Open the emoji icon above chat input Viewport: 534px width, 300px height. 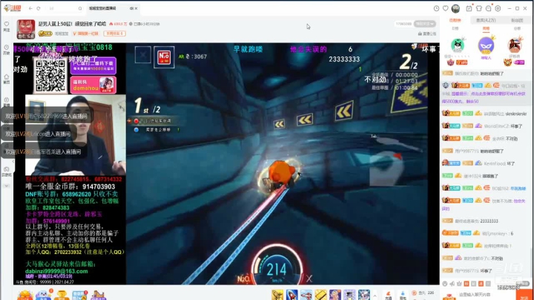pos(445,284)
